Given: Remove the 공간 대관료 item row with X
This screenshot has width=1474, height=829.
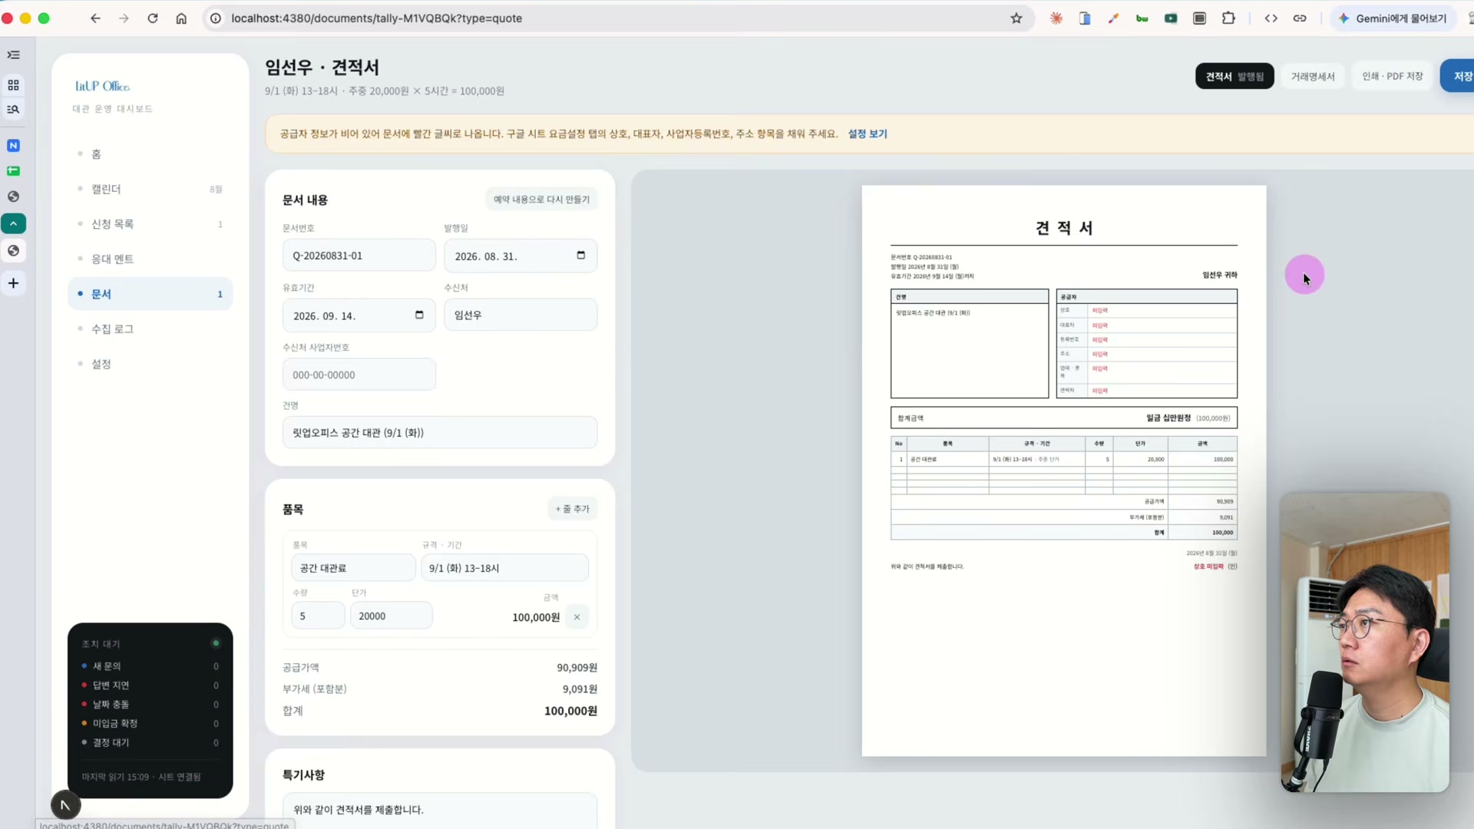Looking at the screenshot, I should (577, 617).
